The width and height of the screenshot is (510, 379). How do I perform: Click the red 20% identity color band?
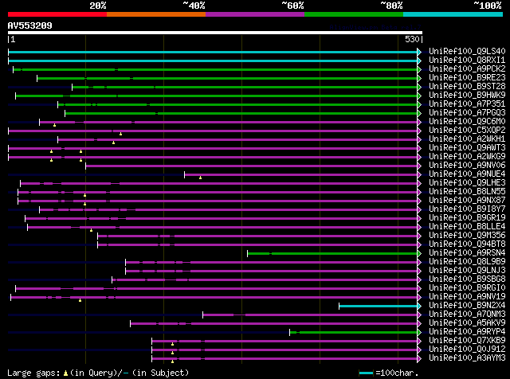[x=57, y=14]
